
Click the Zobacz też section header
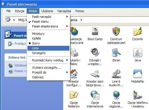pyautogui.click(x=17, y=57)
